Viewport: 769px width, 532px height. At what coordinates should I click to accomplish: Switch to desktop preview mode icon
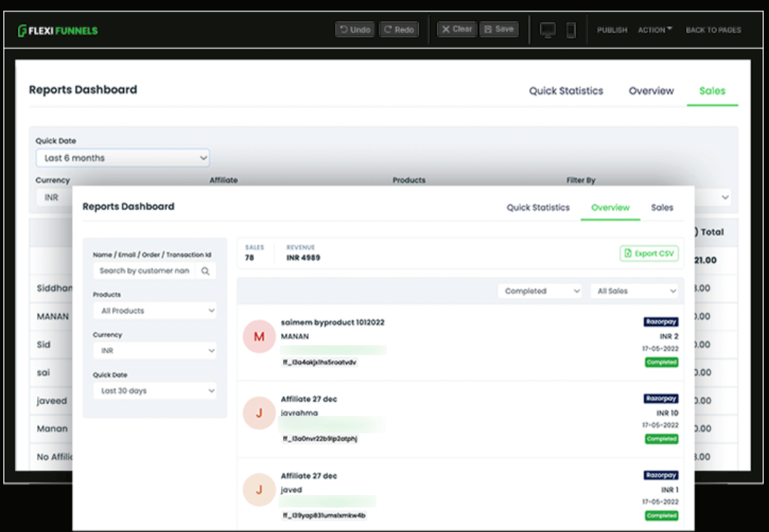point(548,28)
